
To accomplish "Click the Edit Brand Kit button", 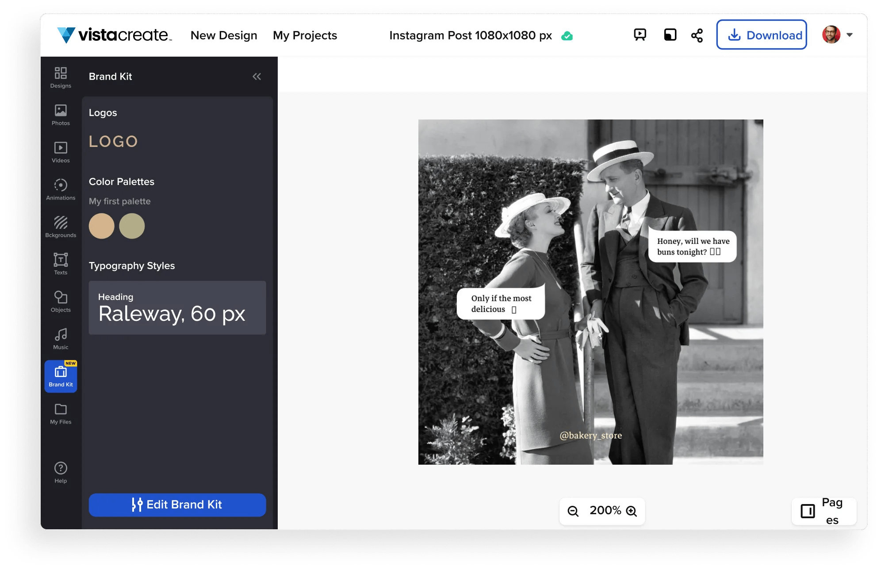I will coord(177,505).
